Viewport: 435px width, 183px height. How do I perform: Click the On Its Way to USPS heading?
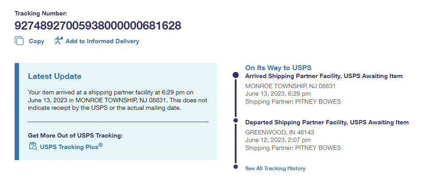[x=278, y=68]
